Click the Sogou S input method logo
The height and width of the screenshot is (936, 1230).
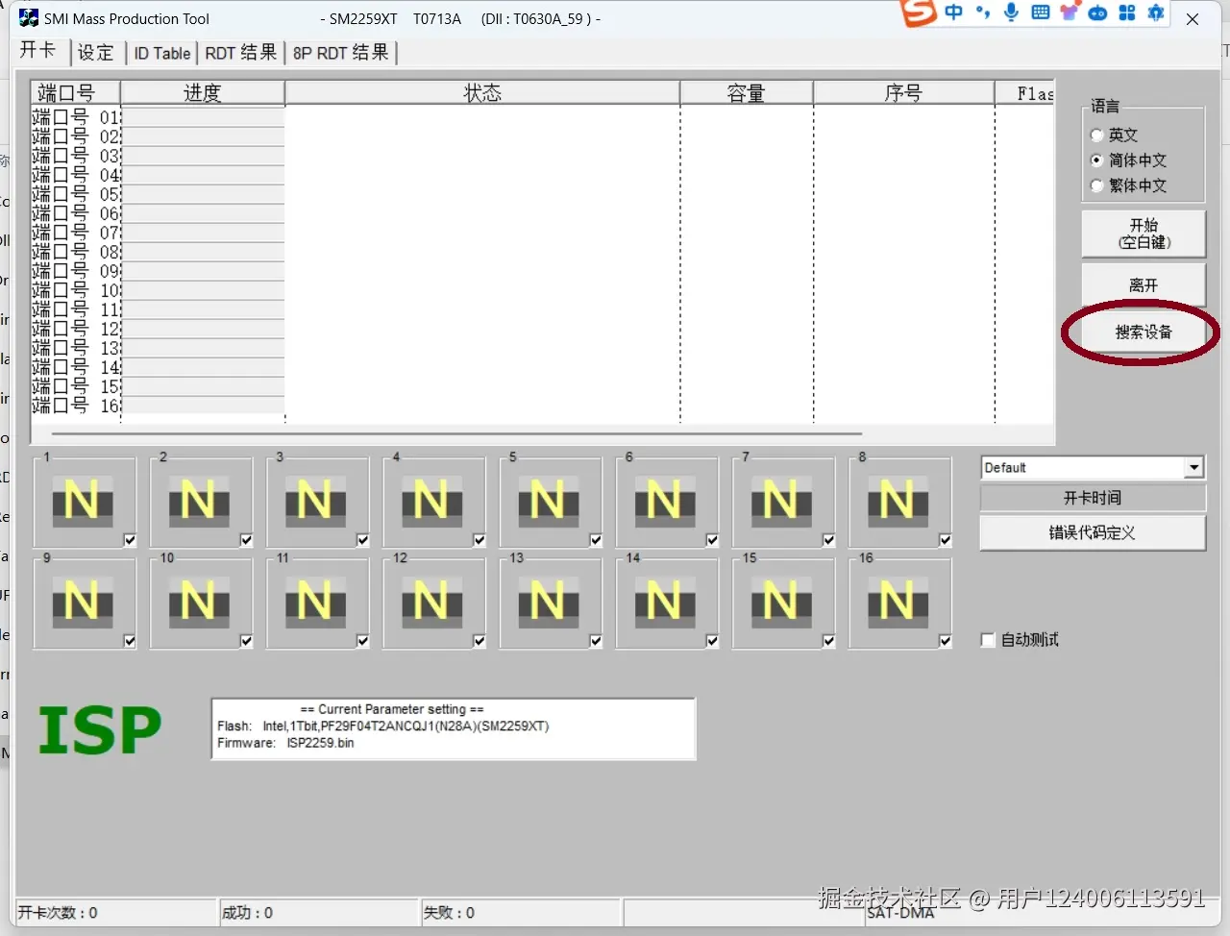click(x=919, y=12)
